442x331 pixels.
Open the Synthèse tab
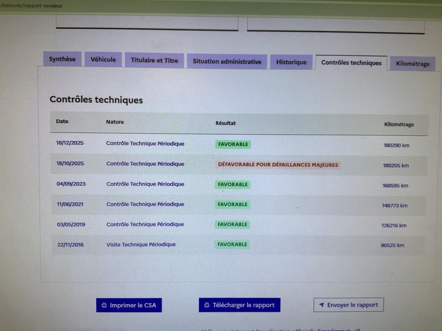[x=62, y=60]
